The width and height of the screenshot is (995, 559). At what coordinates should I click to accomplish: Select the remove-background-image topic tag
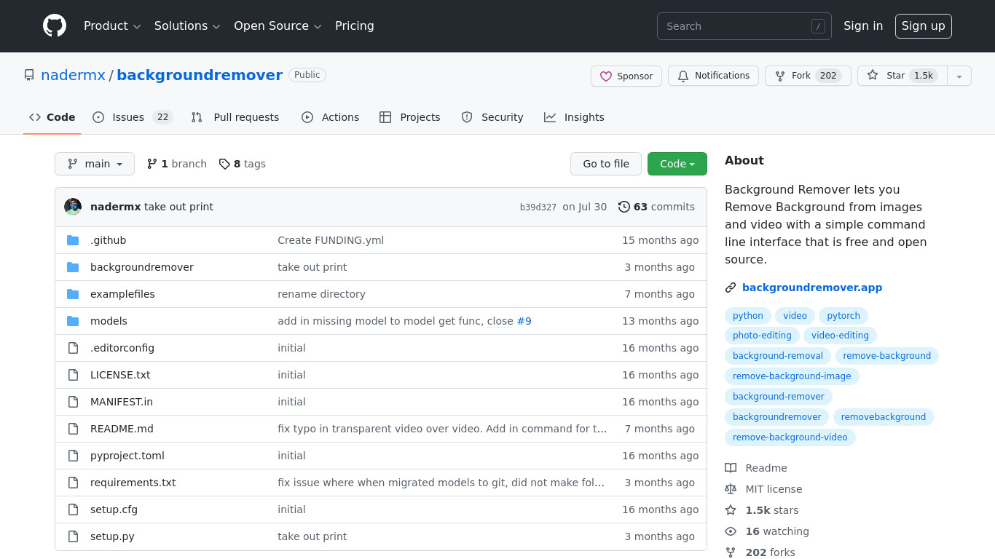pos(792,376)
